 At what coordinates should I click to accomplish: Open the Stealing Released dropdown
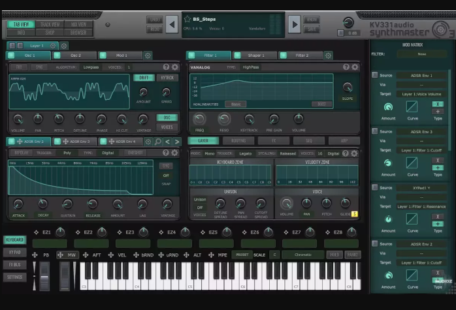[287, 153]
